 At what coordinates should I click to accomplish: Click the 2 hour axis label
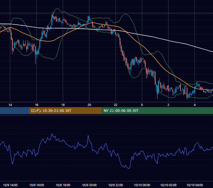point(168,105)
